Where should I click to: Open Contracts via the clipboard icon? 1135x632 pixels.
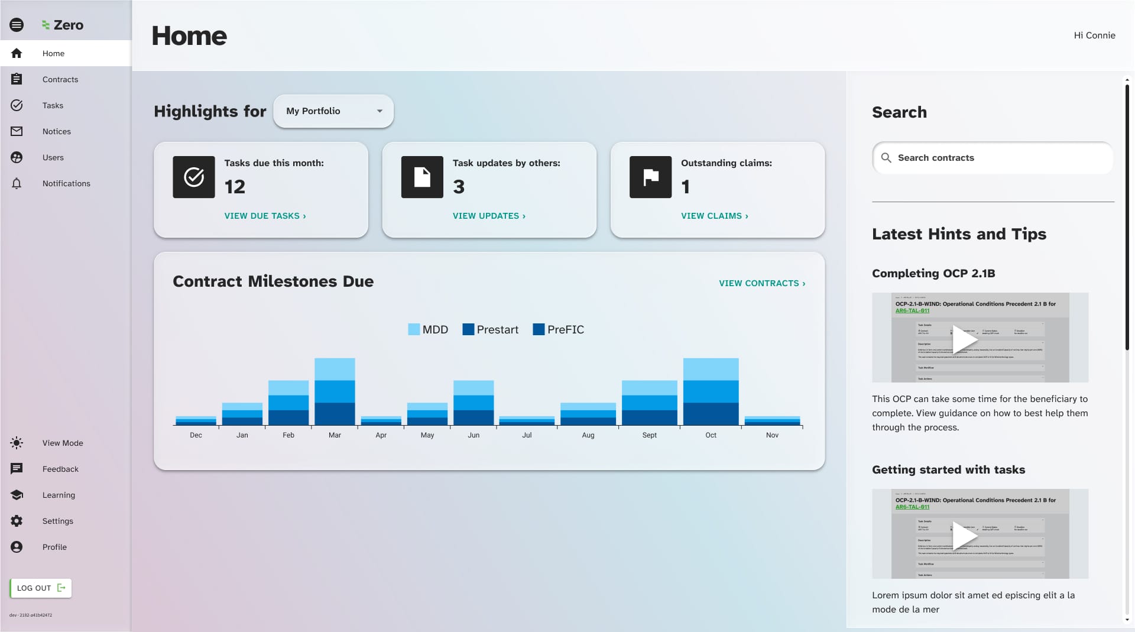17,79
